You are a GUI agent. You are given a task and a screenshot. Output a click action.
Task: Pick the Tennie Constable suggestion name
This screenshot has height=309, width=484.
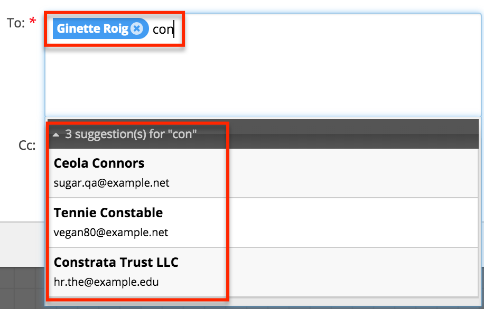point(108,213)
